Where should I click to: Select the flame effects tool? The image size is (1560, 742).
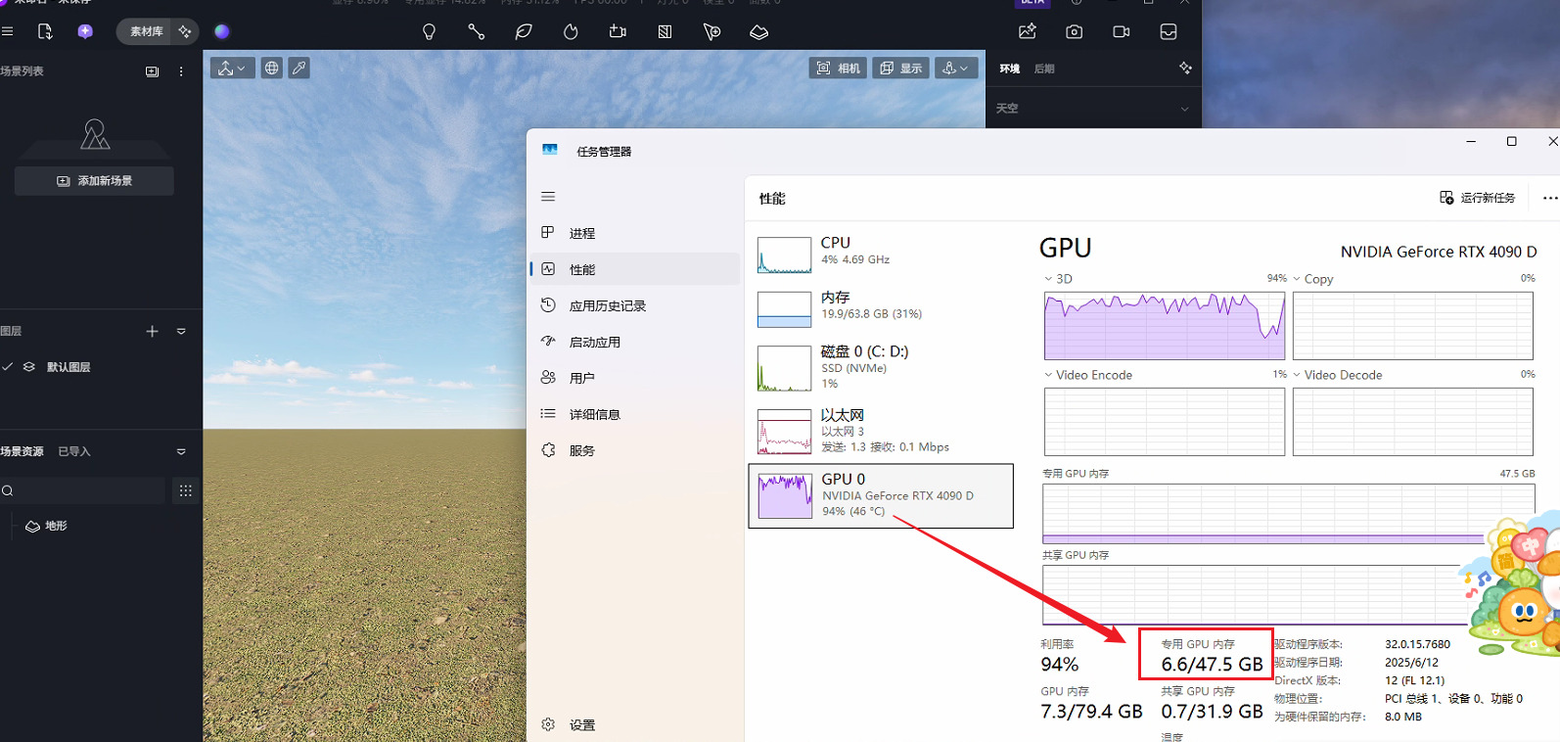tap(571, 31)
